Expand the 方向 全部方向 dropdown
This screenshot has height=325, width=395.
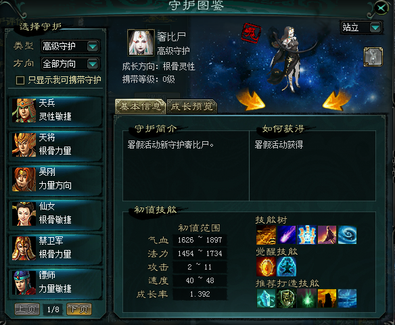click(x=70, y=64)
